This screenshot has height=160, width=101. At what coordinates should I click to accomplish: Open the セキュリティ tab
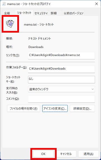(41, 13)
